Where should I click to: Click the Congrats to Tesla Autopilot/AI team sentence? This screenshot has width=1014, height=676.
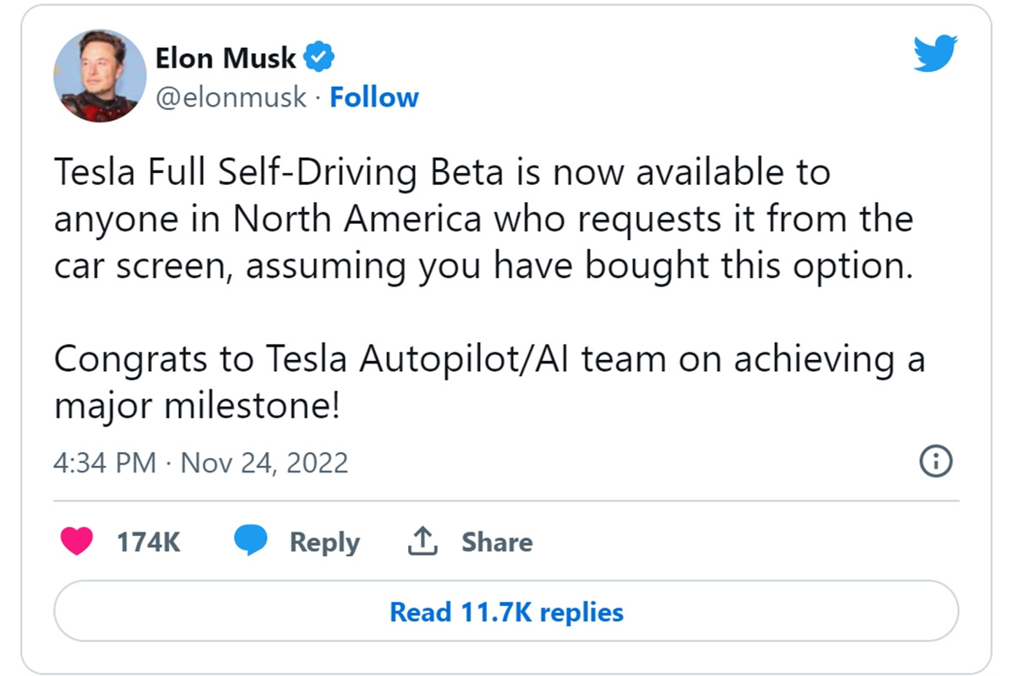tap(489, 359)
